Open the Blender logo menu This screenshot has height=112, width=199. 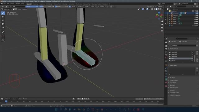coord(2,4)
